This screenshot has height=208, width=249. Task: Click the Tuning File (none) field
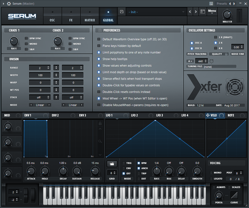point(211,67)
